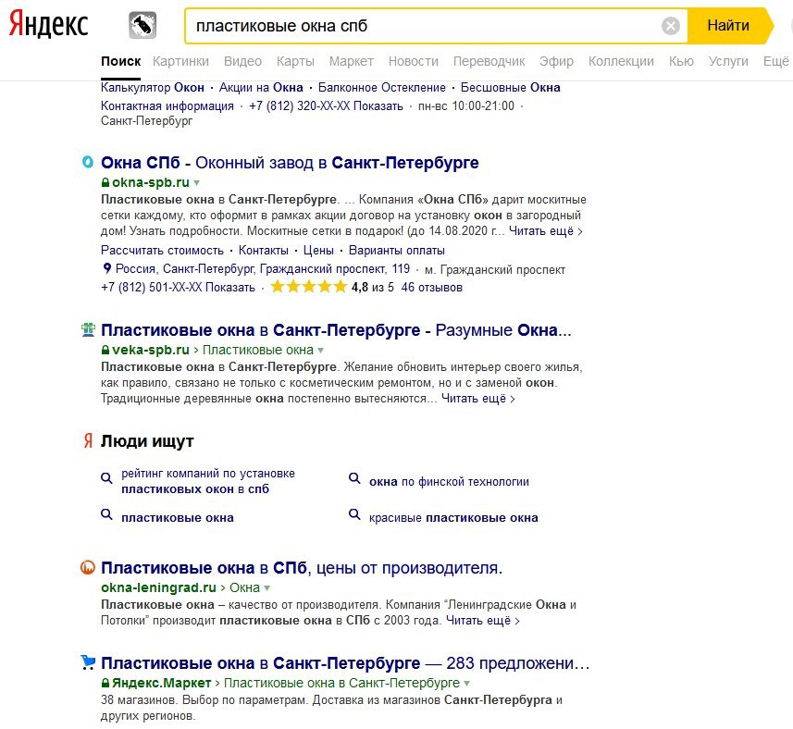Click the yellow Найти button

731,25
